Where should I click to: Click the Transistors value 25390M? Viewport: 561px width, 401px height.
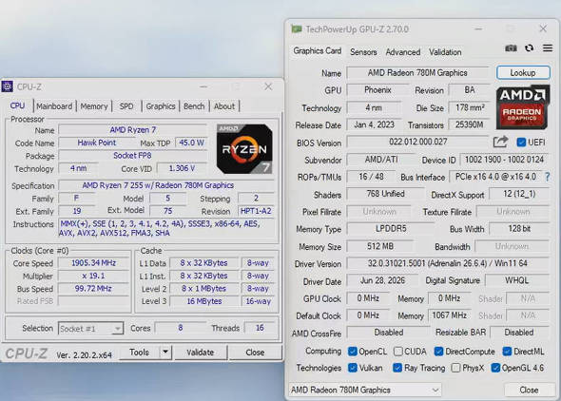click(x=469, y=124)
